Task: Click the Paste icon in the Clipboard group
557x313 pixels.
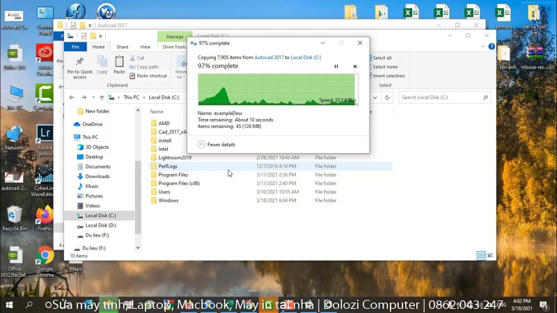Action: point(119,64)
